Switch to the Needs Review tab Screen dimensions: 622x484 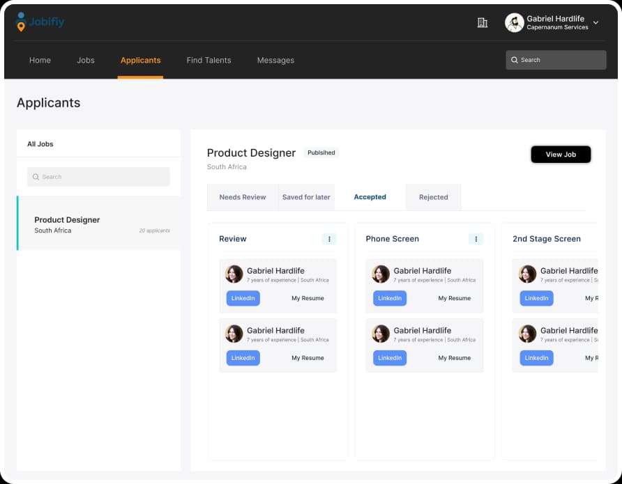[242, 197]
